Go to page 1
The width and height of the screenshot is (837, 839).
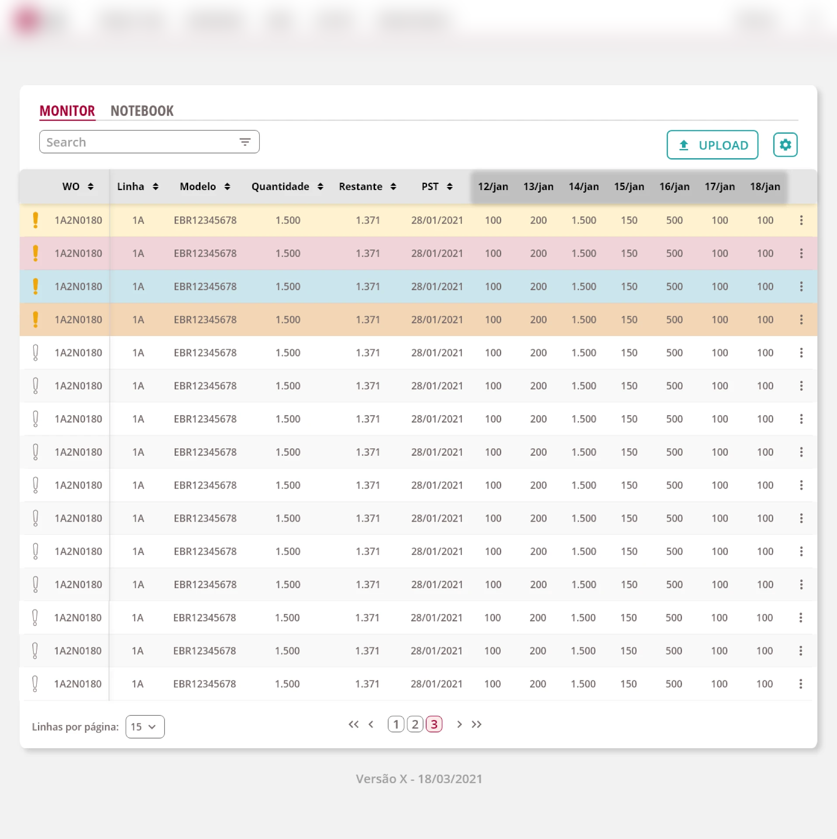396,725
